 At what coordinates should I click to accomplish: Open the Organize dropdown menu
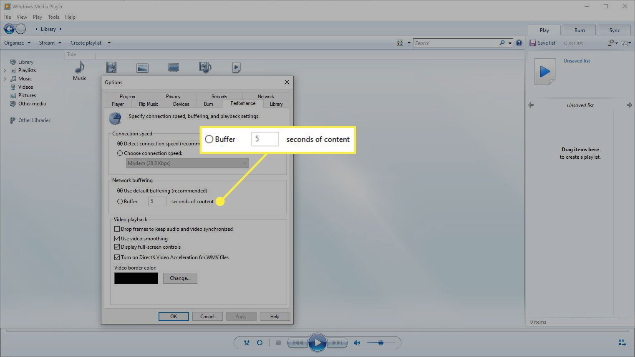(x=17, y=43)
